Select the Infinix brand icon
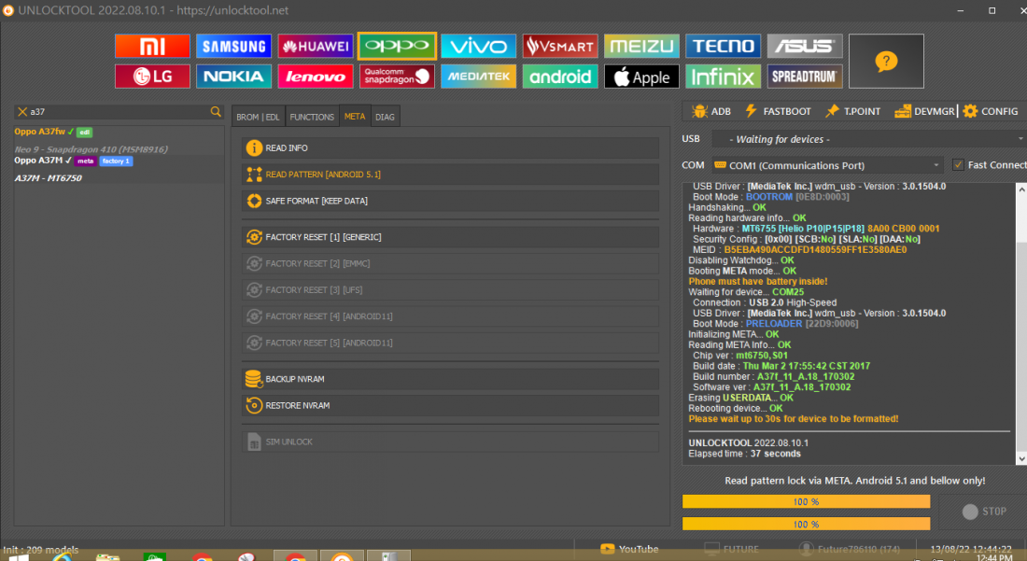Viewport: 1027px width, 561px height. pos(723,77)
